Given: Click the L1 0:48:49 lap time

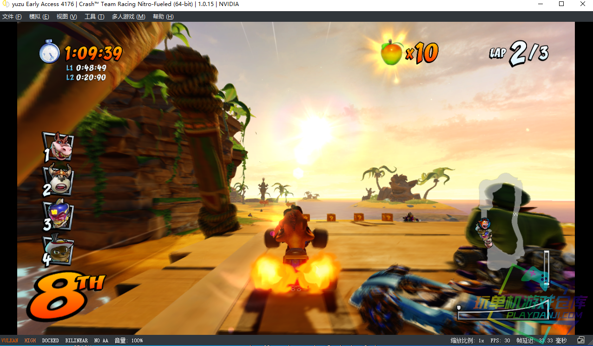Looking at the screenshot, I should (x=86, y=68).
